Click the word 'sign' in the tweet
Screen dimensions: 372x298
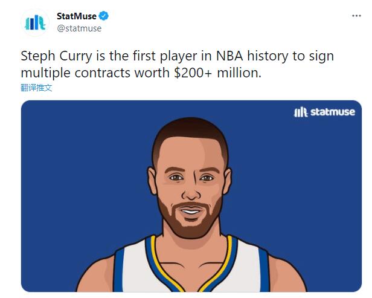coord(322,56)
